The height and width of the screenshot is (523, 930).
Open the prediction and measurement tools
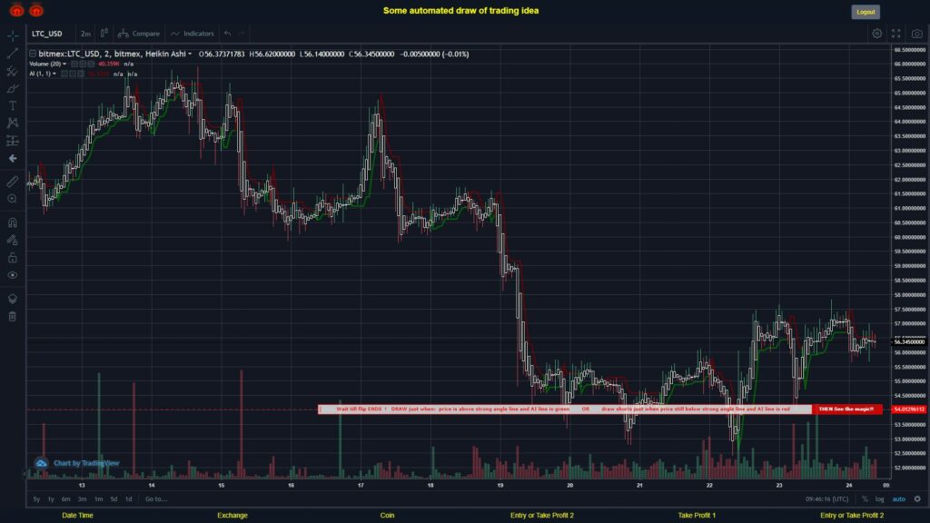pyautogui.click(x=13, y=141)
